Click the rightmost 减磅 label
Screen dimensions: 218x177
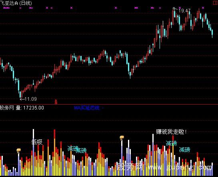(184, 150)
